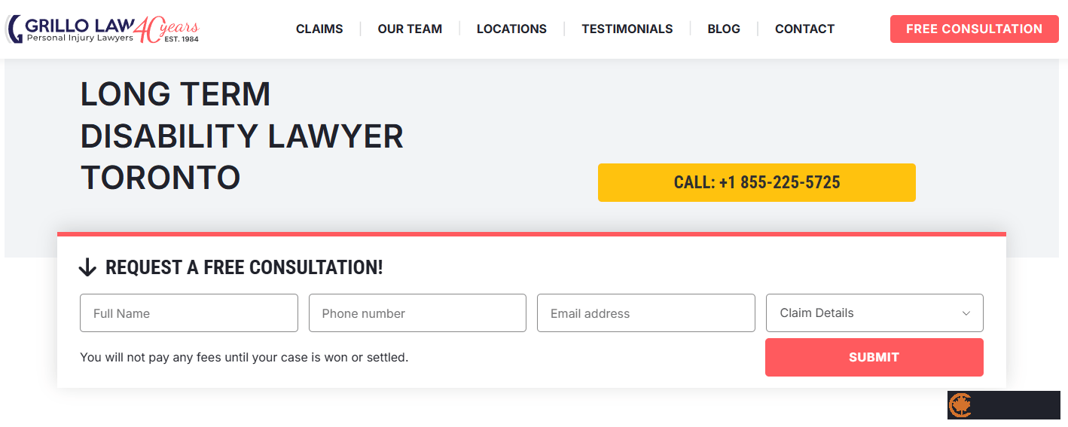Image resolution: width=1068 pixels, height=427 pixels.
Task: Click the 40 years anniversary emblem
Action: 168,30
